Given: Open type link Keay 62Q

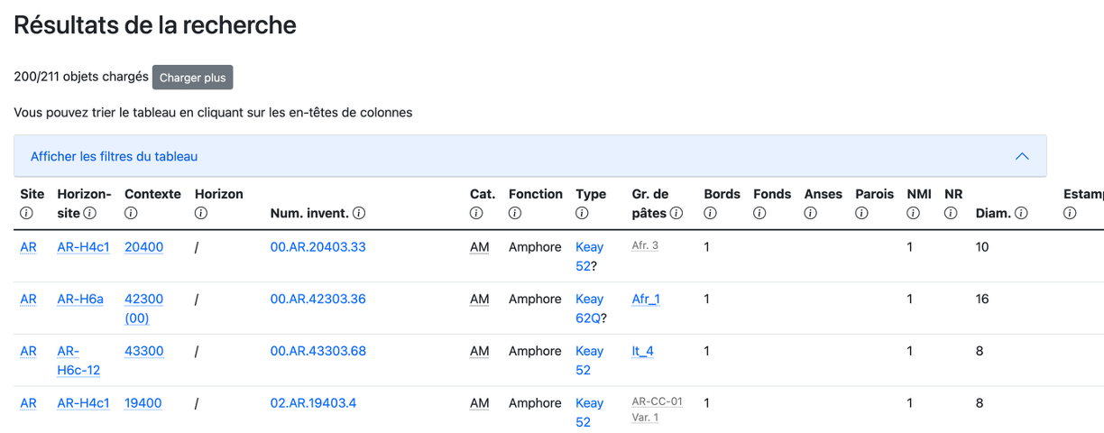Looking at the screenshot, I should click(589, 309).
